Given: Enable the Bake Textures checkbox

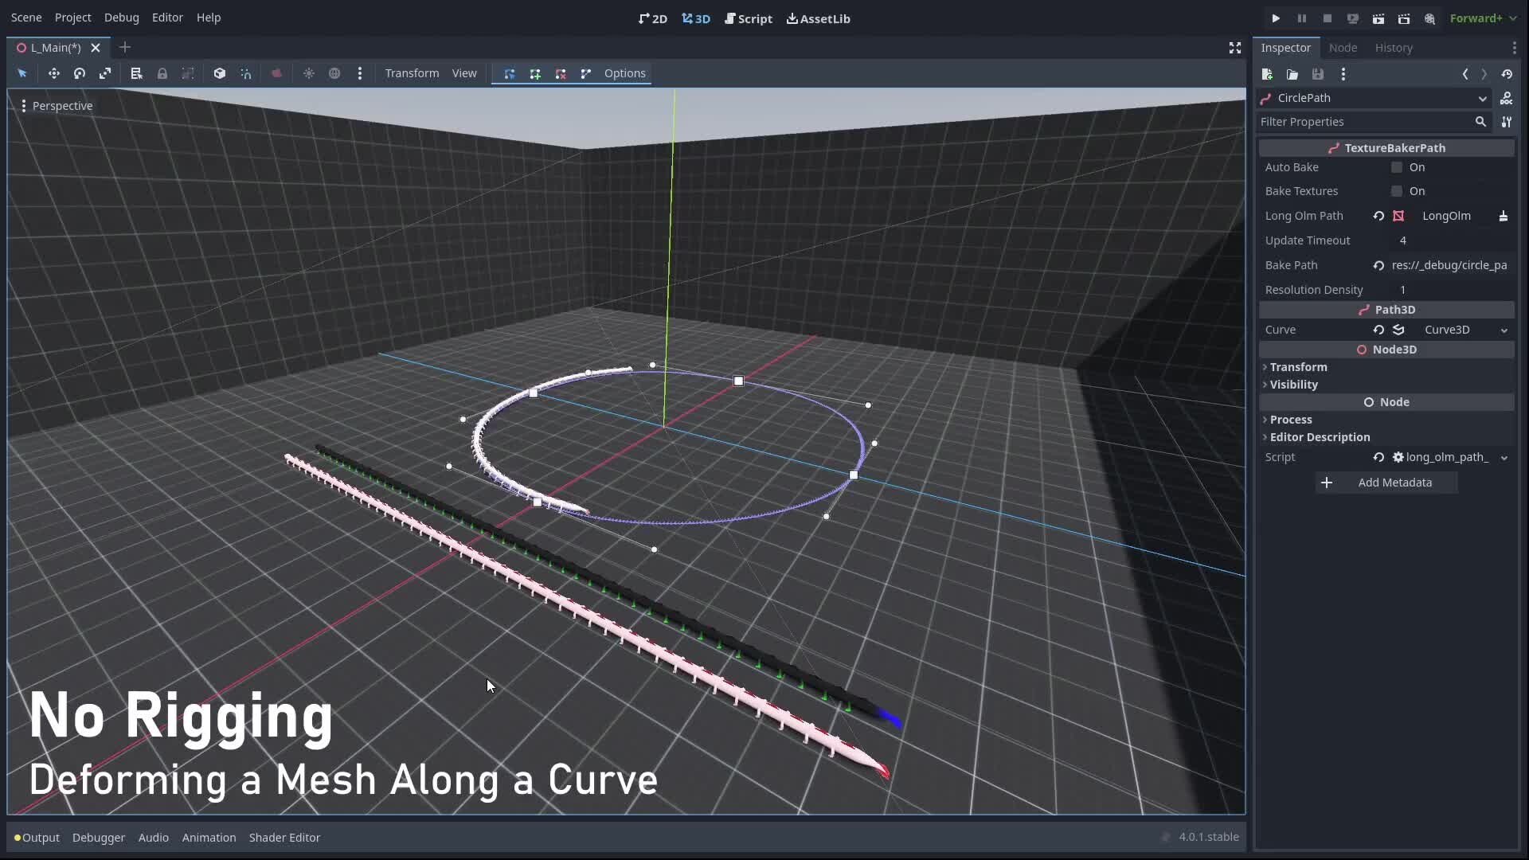Looking at the screenshot, I should click(x=1397, y=191).
